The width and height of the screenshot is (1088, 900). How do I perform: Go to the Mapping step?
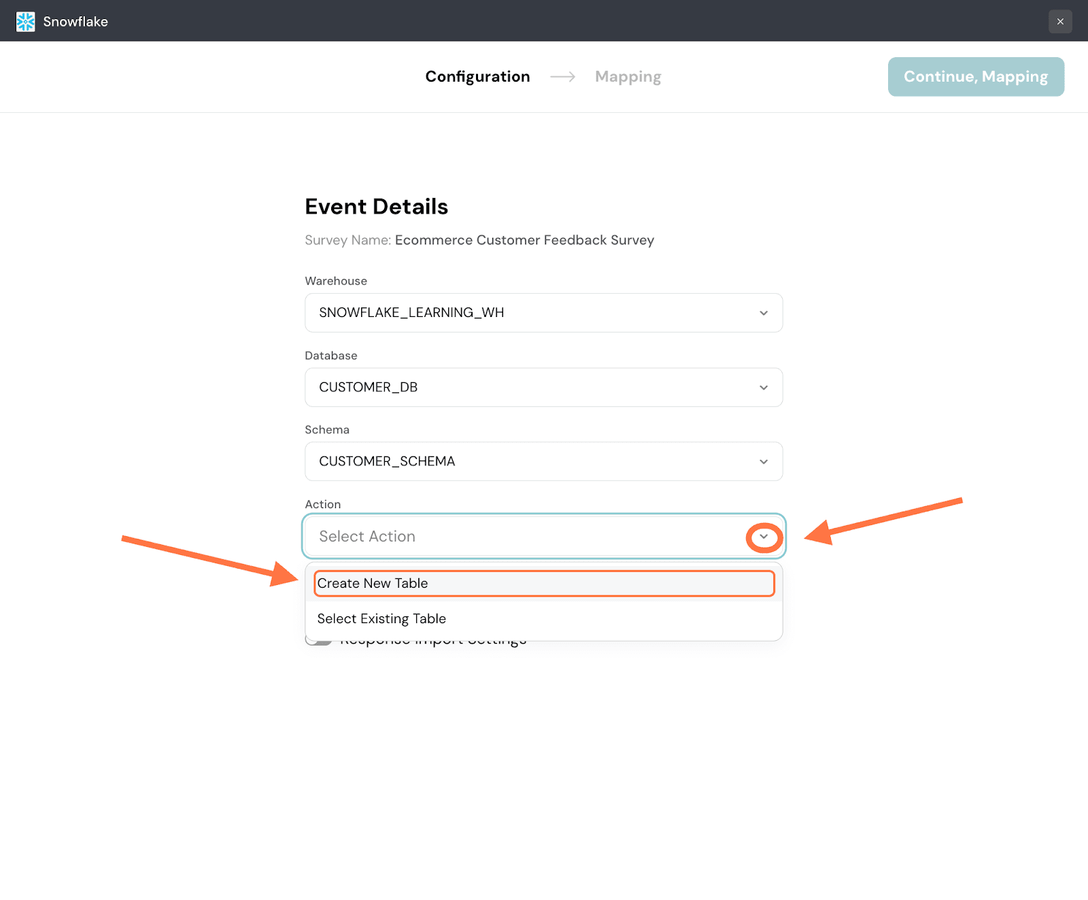point(628,77)
